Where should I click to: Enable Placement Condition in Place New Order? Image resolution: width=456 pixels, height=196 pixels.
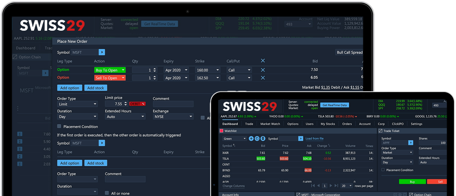[59, 126]
